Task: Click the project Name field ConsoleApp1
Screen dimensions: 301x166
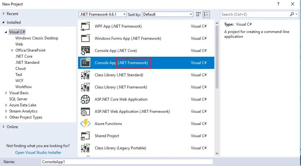Action: click(x=127, y=162)
